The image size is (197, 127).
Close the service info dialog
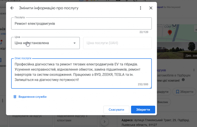coord(151,8)
